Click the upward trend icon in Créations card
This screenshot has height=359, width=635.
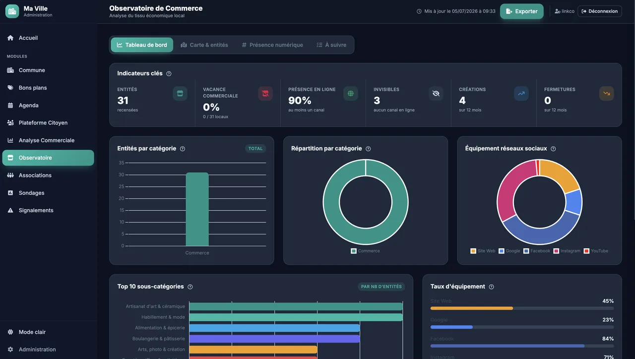(521, 93)
